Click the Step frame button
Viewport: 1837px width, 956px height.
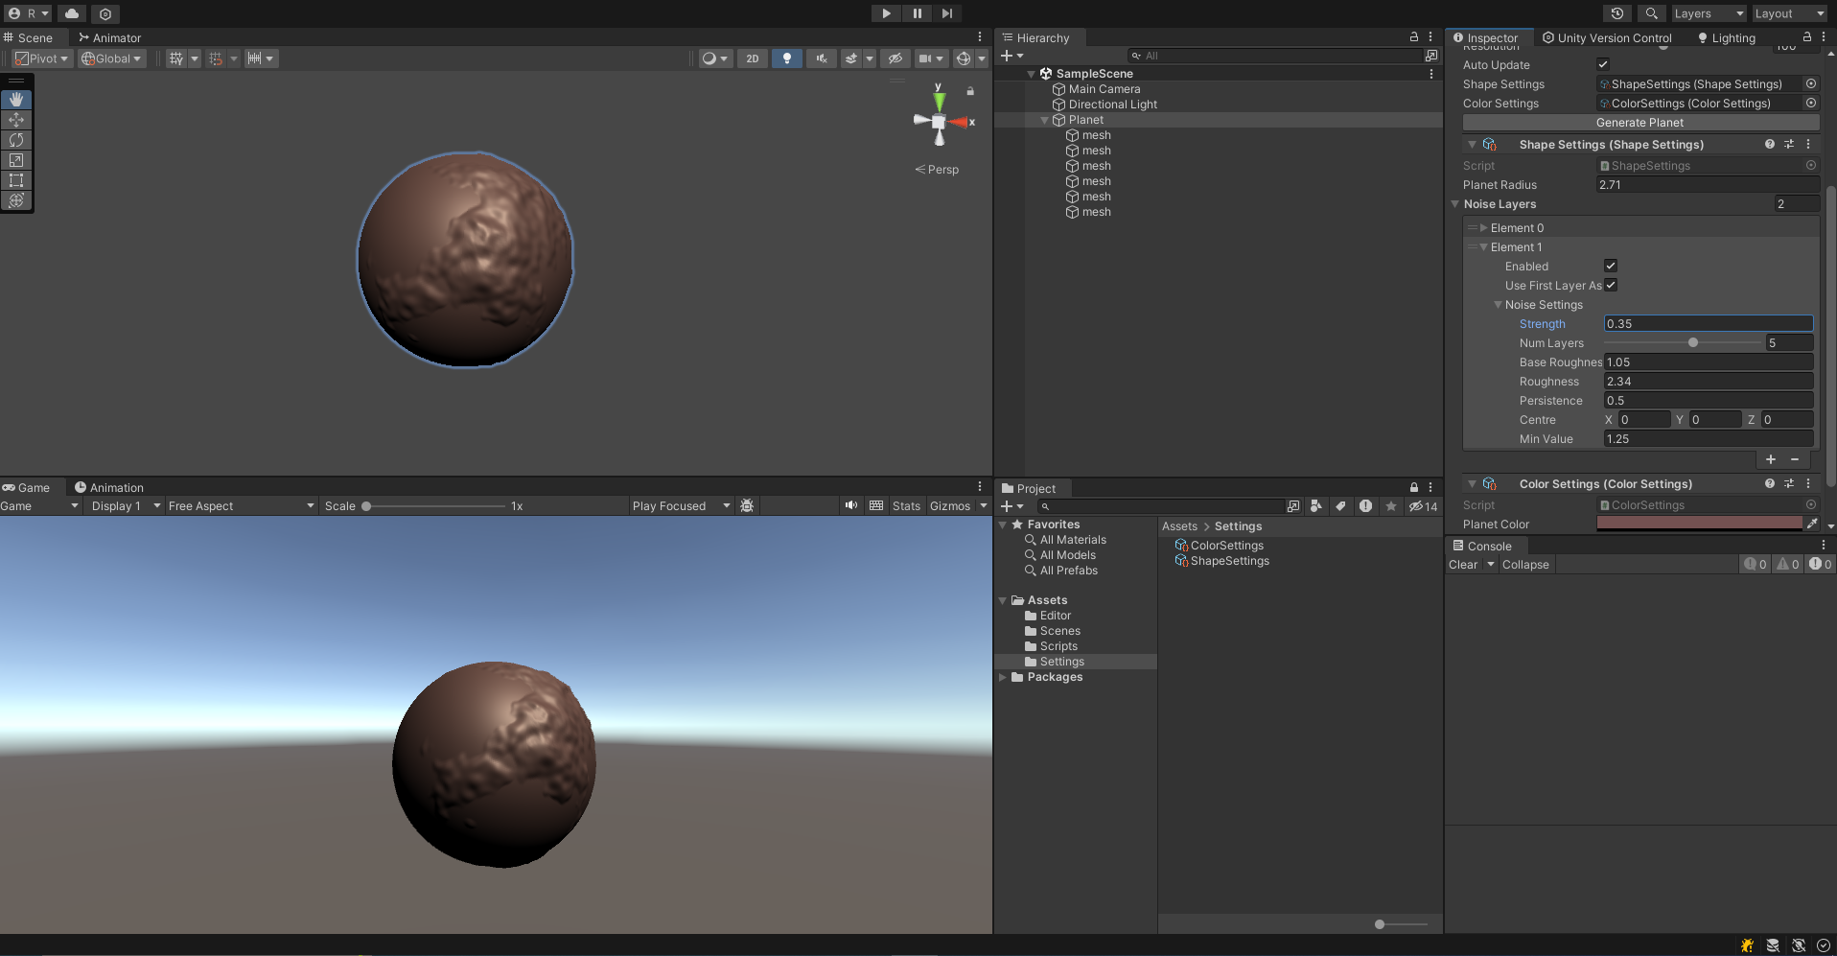[x=947, y=13]
